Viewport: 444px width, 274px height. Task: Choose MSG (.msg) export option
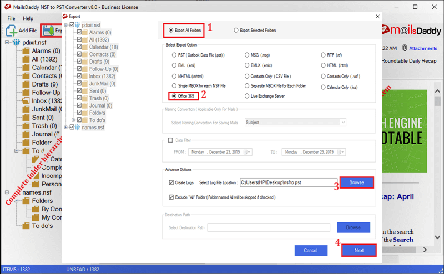pos(247,55)
